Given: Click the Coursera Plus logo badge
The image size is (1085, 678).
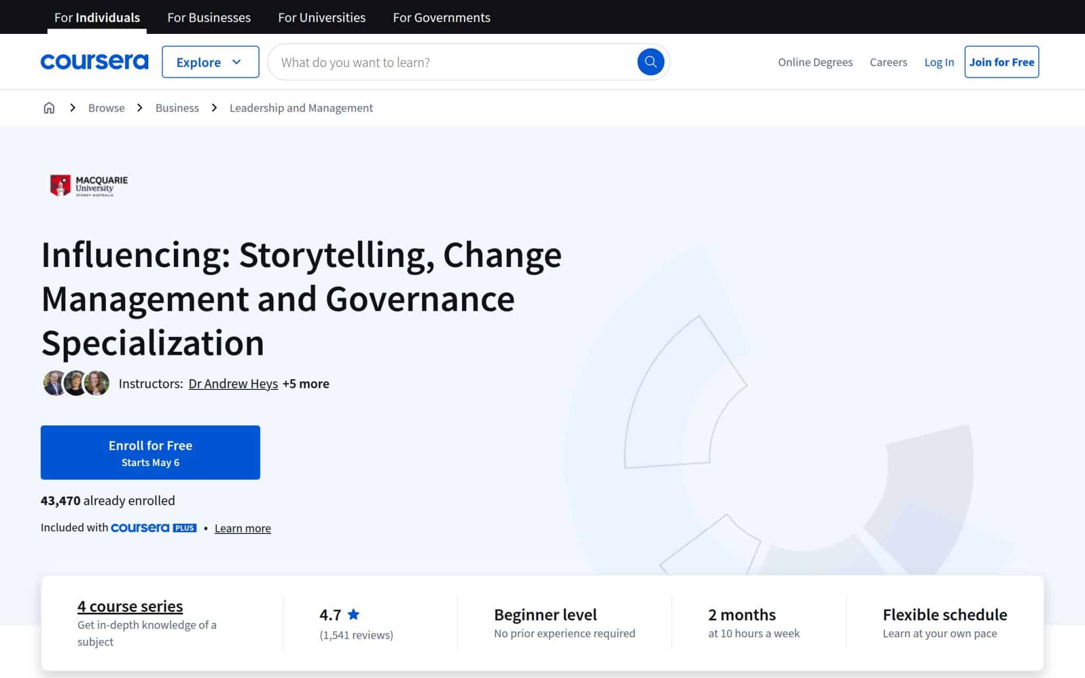Looking at the screenshot, I should [x=154, y=528].
